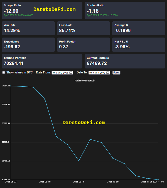The image size is (167, 188).
Task: Click the Win Rate 14.29% card
Action: [x=28, y=28]
